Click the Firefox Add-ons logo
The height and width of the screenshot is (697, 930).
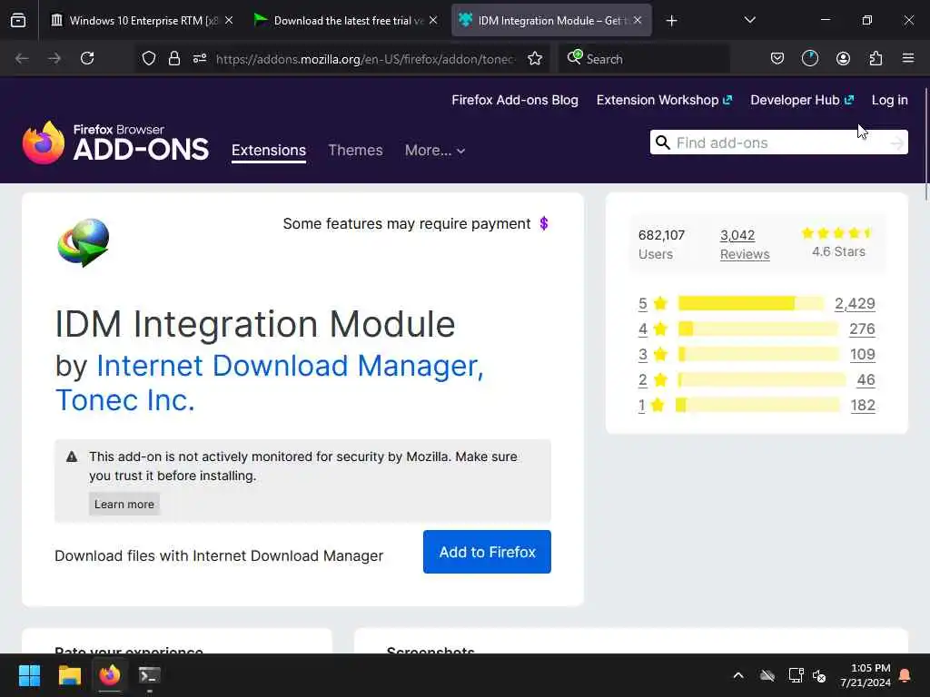(x=115, y=142)
